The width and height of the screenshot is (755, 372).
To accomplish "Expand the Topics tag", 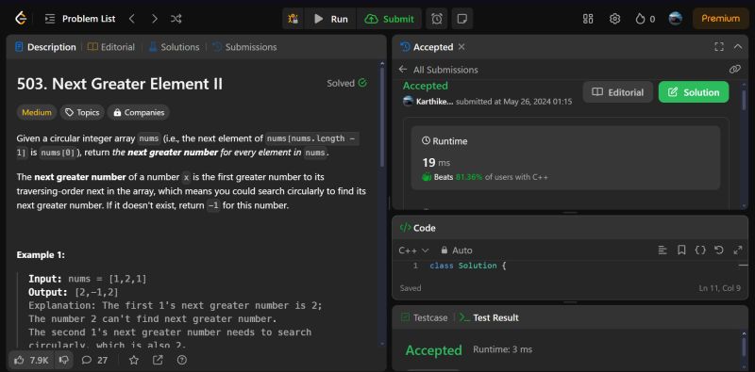I will pos(82,112).
